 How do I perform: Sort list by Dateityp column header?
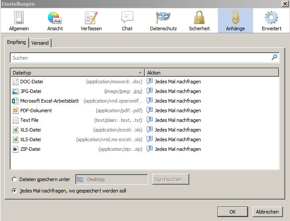[77, 73]
